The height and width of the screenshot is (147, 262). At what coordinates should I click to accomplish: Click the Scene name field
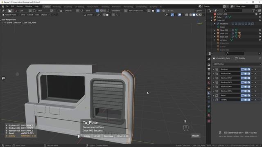(213, 7)
